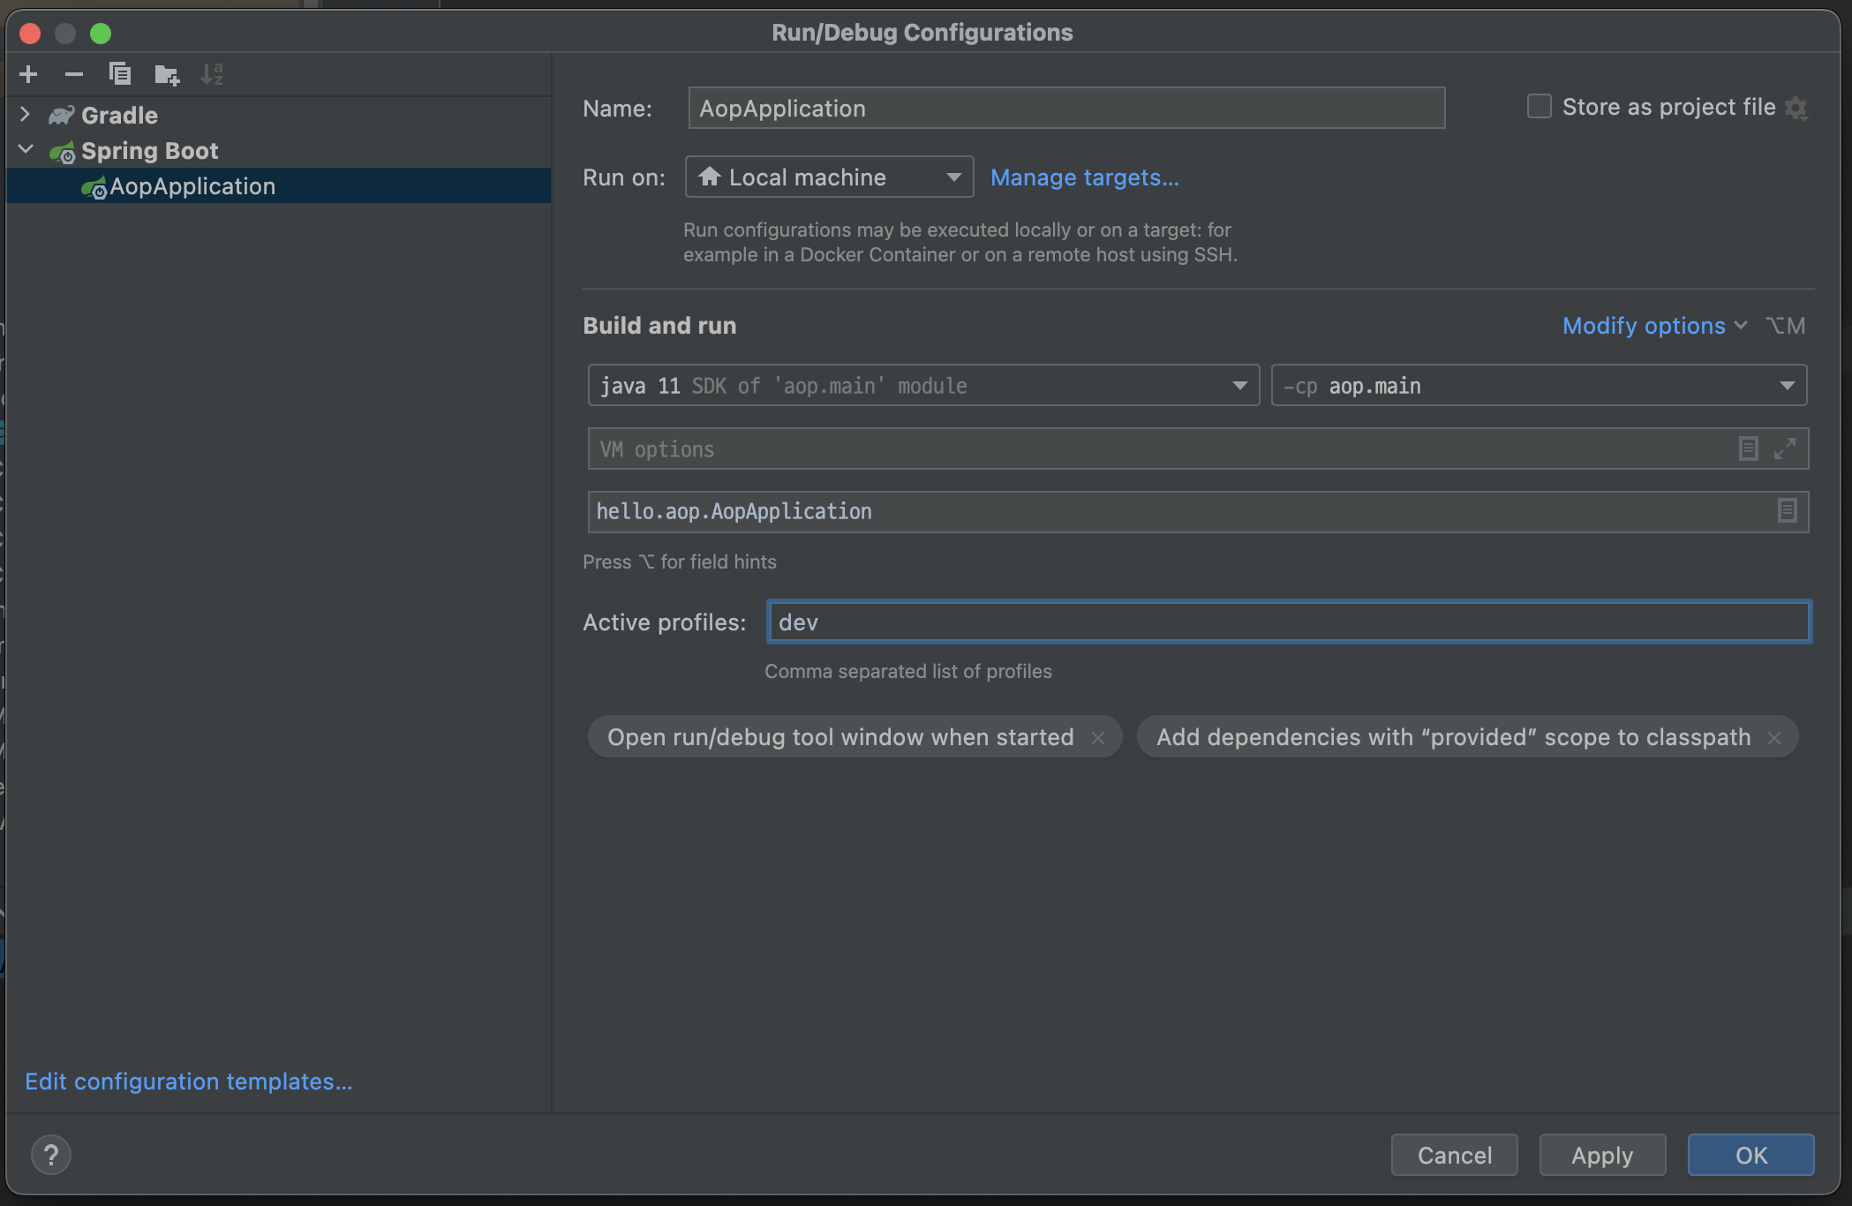Click the help question mark button
Screen dimensions: 1852x1206
click(51, 1155)
